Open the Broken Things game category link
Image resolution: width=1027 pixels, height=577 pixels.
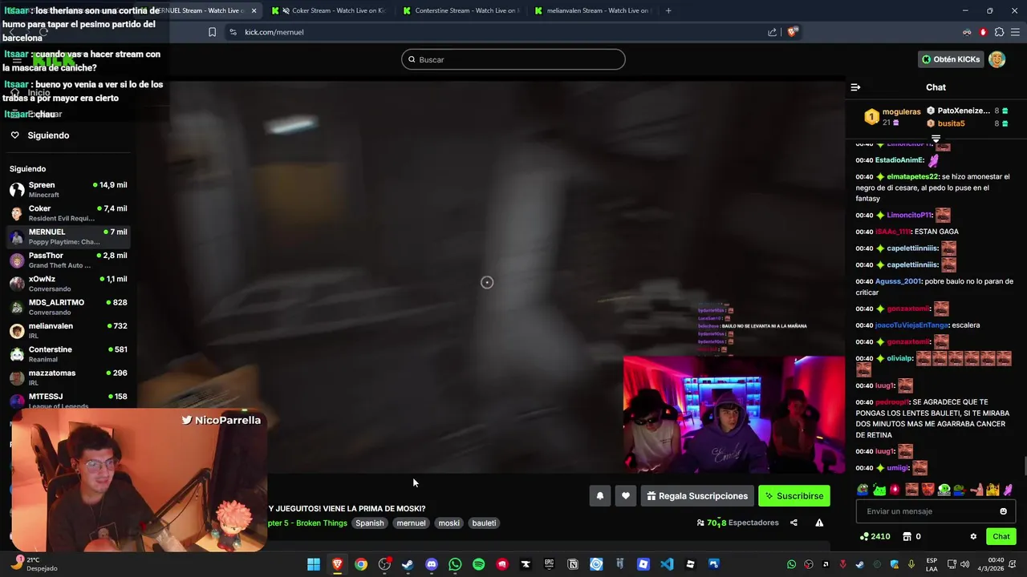pos(309,523)
